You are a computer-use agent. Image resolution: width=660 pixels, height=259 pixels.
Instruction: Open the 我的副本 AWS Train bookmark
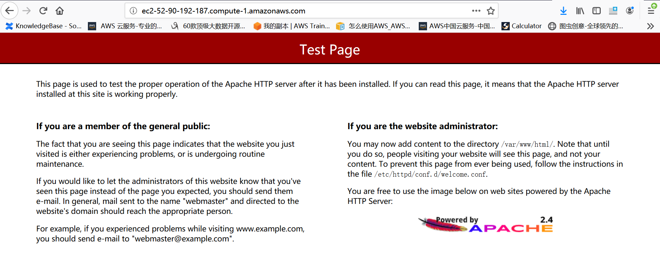[292, 26]
